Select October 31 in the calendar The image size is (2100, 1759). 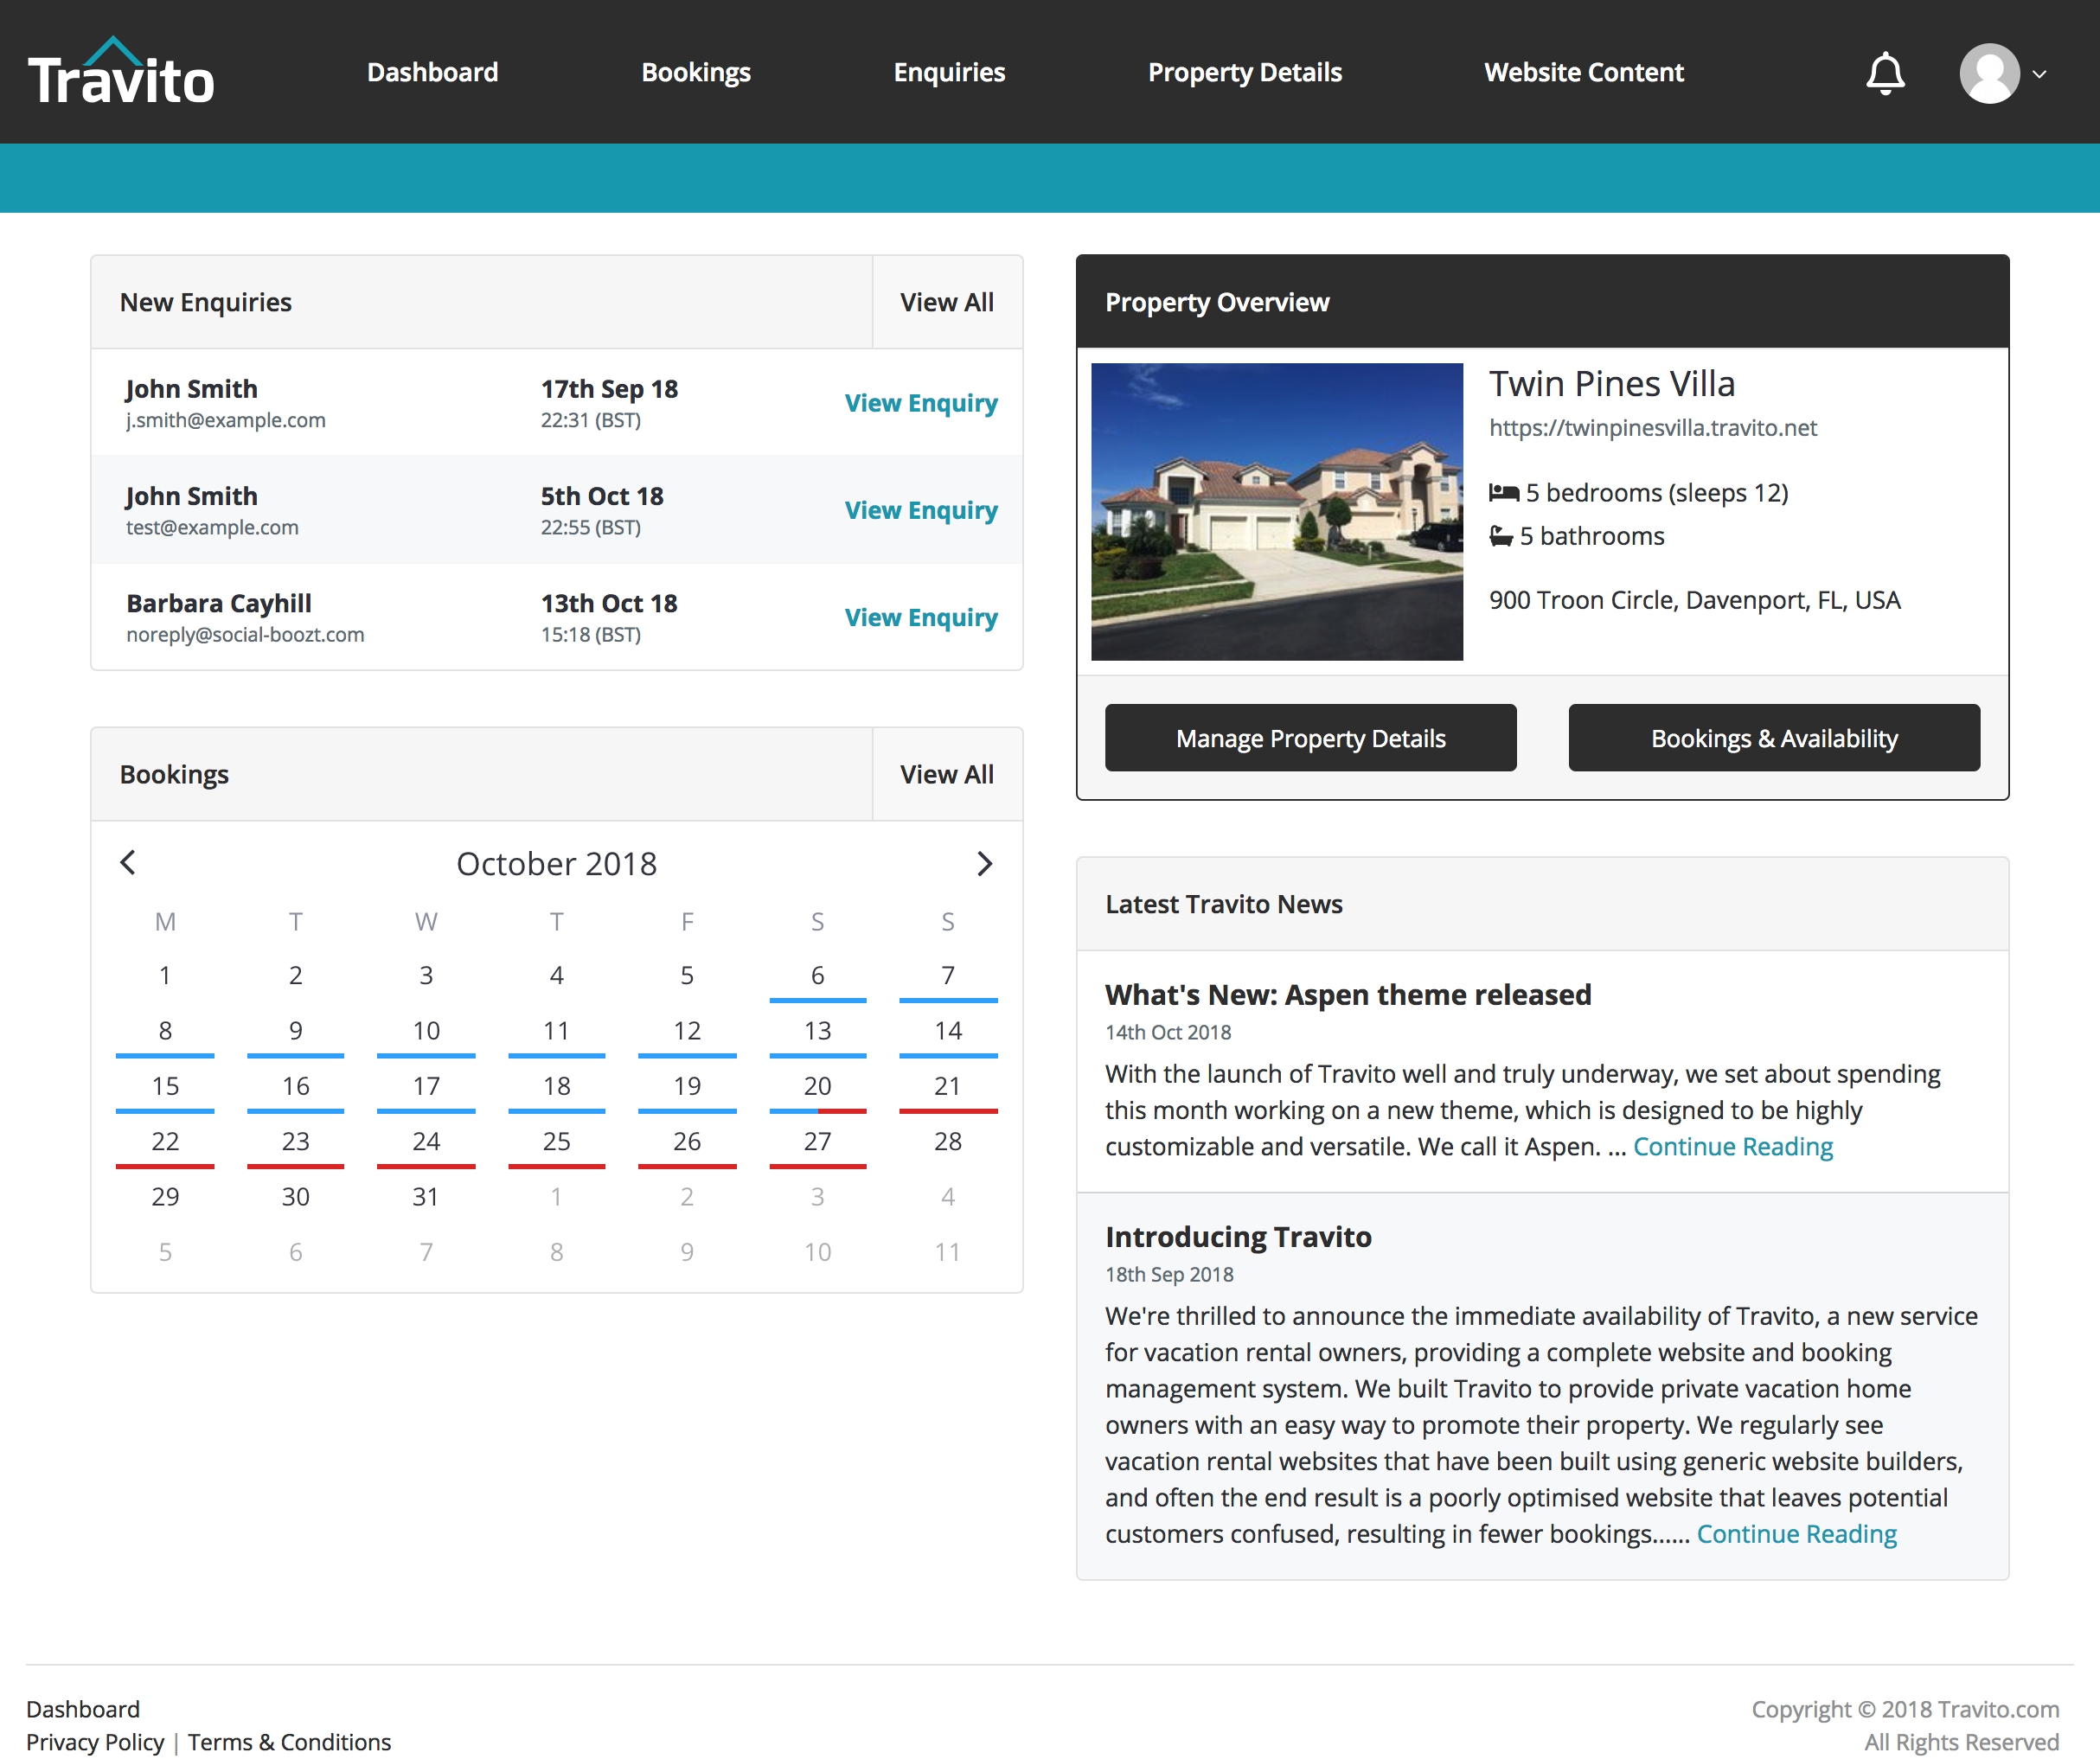[426, 1196]
